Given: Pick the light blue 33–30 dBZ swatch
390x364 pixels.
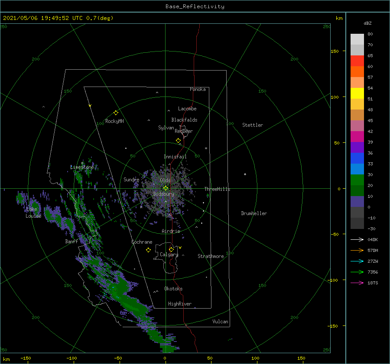Looking at the screenshot, I should [x=357, y=169].
